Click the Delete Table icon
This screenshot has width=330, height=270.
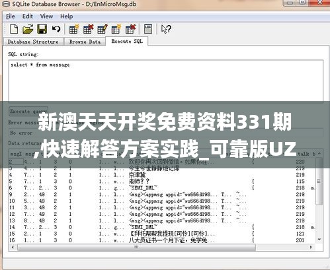point(88,29)
